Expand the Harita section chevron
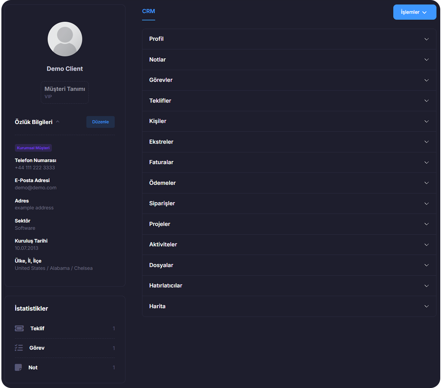This screenshot has height=388, width=442. tap(426, 306)
